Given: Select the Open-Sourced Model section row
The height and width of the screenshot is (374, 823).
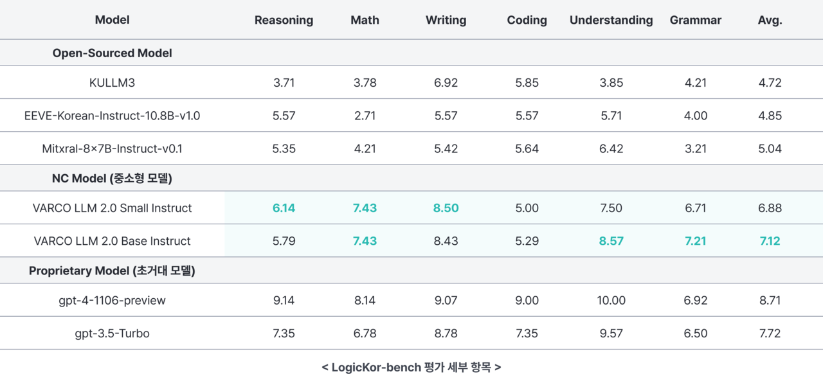Looking at the screenshot, I should tap(112, 53).
